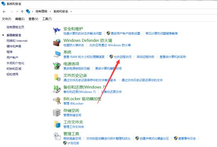Go back with the back arrow

click(4, 12)
